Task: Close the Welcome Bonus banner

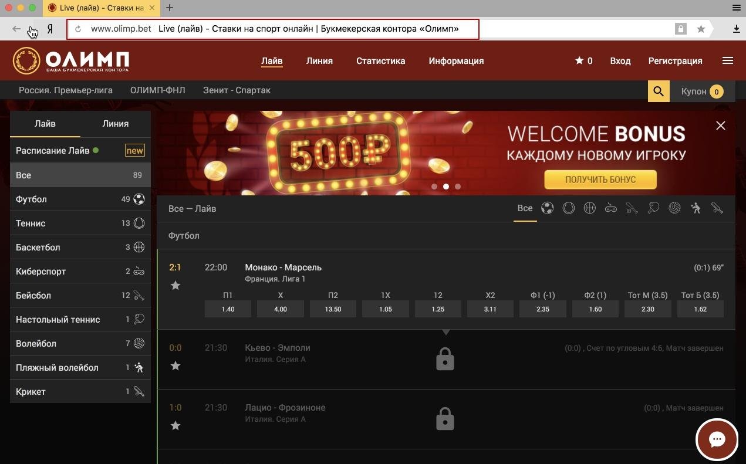Action: (721, 126)
